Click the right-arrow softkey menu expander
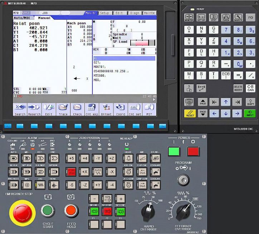Screen dimensions: 259x234 (162, 126)
